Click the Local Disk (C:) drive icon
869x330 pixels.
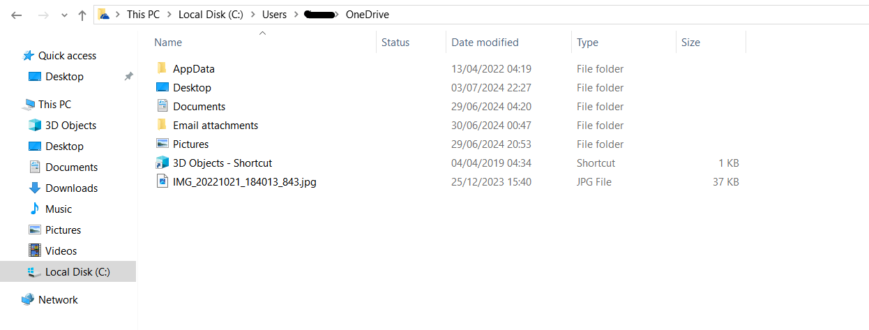(x=34, y=271)
